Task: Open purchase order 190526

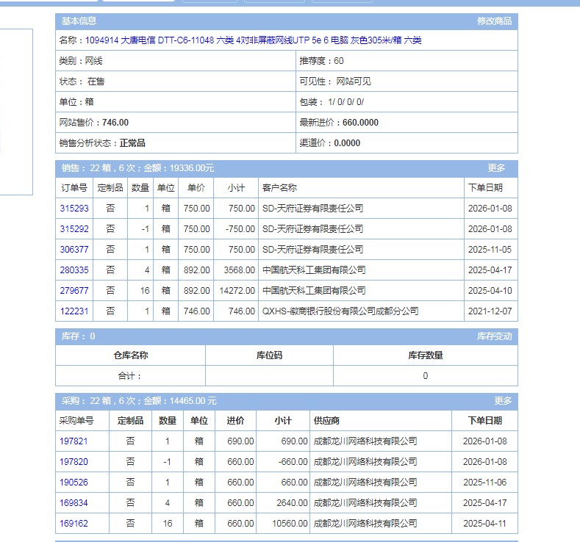Action: pos(74,483)
